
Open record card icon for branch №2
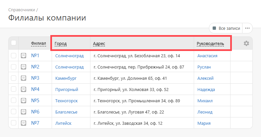24,67
